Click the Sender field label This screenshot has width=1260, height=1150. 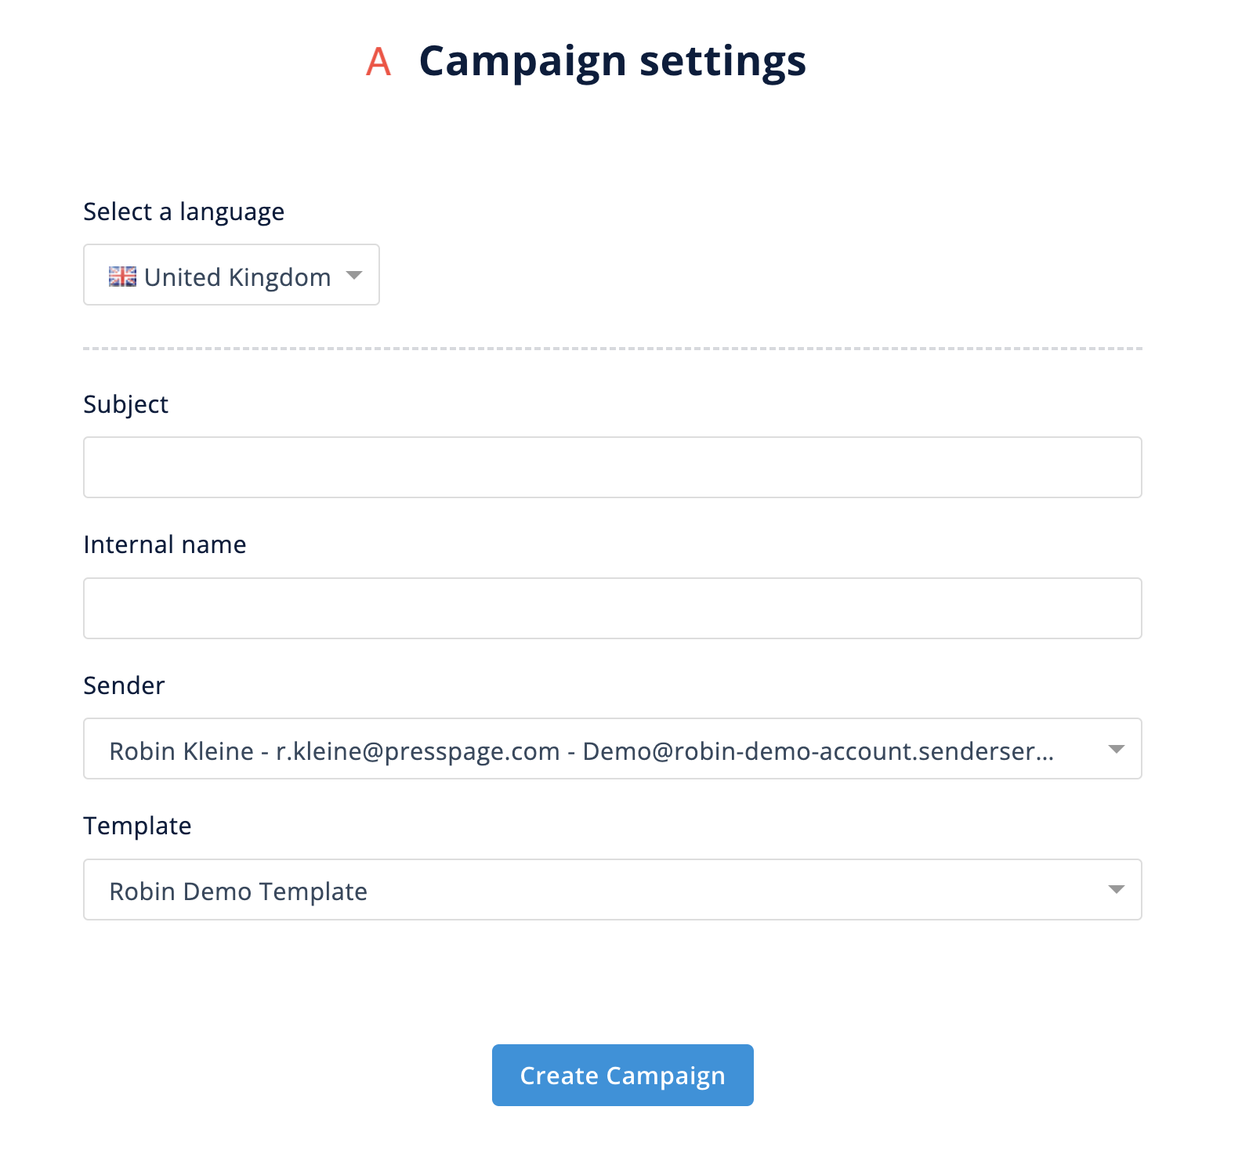pos(125,685)
